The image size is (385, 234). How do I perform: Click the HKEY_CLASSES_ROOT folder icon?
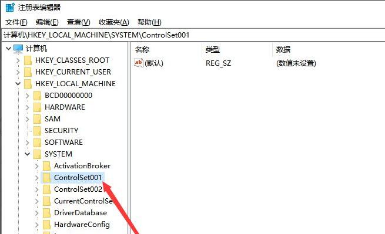click(28, 60)
